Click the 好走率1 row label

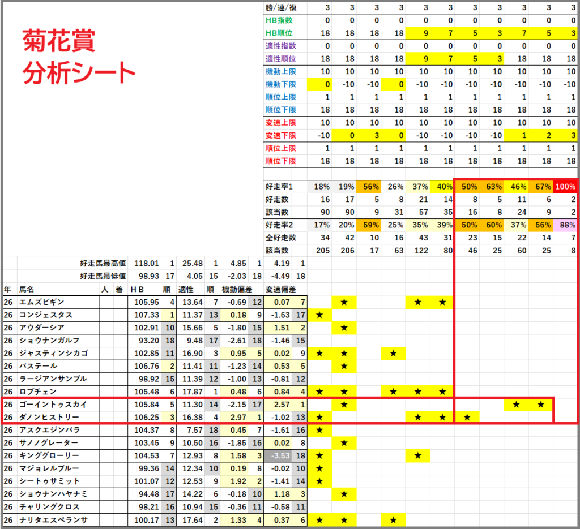pyautogui.click(x=279, y=187)
